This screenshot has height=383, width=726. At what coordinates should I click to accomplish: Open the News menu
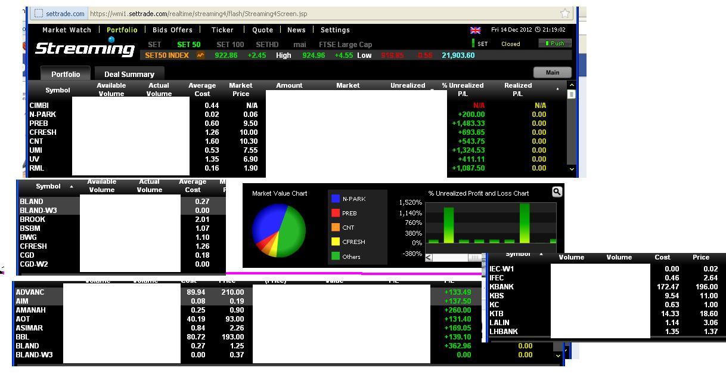click(x=296, y=30)
